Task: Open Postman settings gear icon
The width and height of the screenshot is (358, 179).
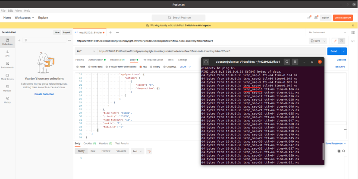Action: click(316, 18)
